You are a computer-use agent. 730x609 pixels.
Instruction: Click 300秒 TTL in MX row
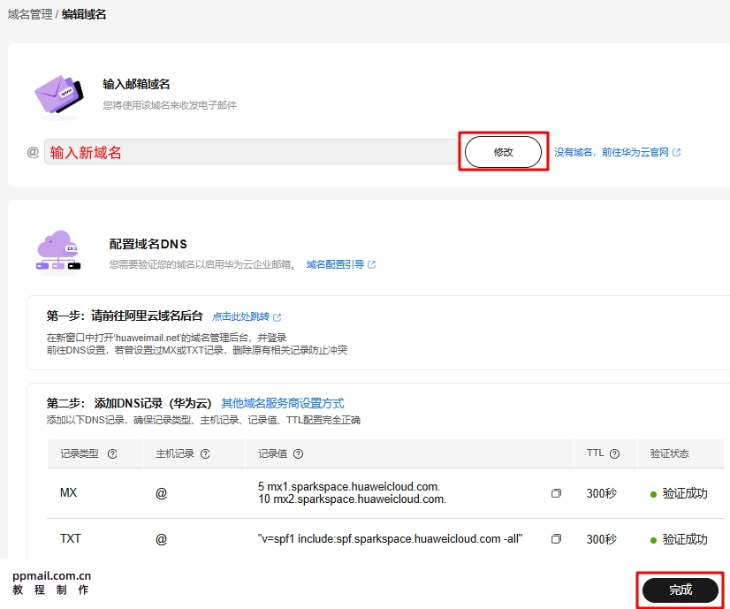602,493
